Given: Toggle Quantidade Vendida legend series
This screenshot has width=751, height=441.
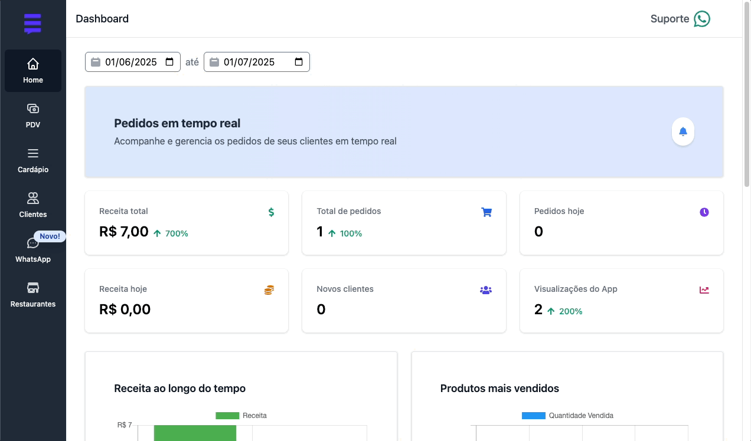Looking at the screenshot, I should pos(533,416).
